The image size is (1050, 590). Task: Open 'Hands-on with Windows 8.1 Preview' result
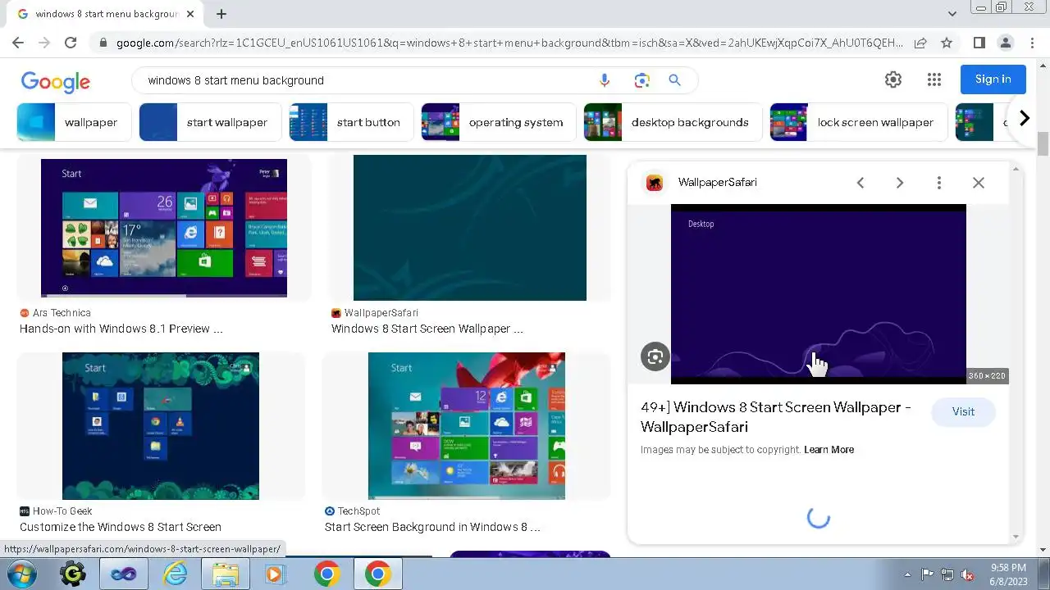coord(121,329)
